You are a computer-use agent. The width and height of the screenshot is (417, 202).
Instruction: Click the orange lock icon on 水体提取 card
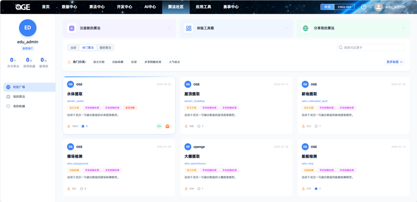click(167, 126)
